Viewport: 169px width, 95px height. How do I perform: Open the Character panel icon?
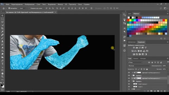[x=124, y=28]
